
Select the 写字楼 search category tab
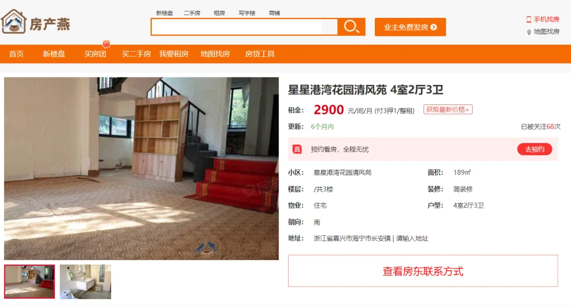(246, 13)
